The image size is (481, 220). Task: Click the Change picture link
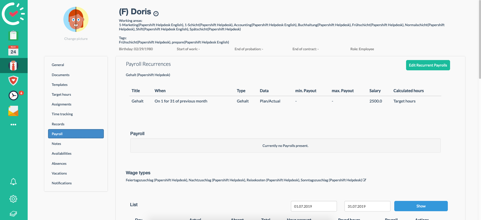pyautogui.click(x=76, y=39)
